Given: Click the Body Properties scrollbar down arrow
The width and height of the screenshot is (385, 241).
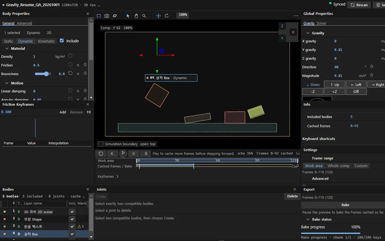Looking at the screenshot, I should [x=91, y=98].
